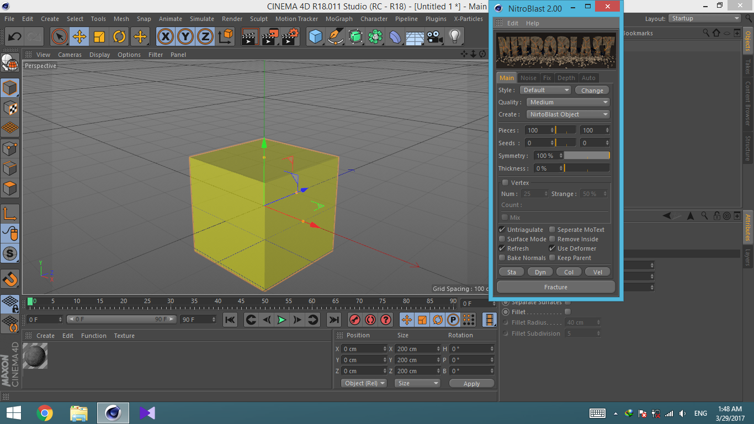The height and width of the screenshot is (424, 754).
Task: Open the X-Particles menu
Action: coord(468,19)
